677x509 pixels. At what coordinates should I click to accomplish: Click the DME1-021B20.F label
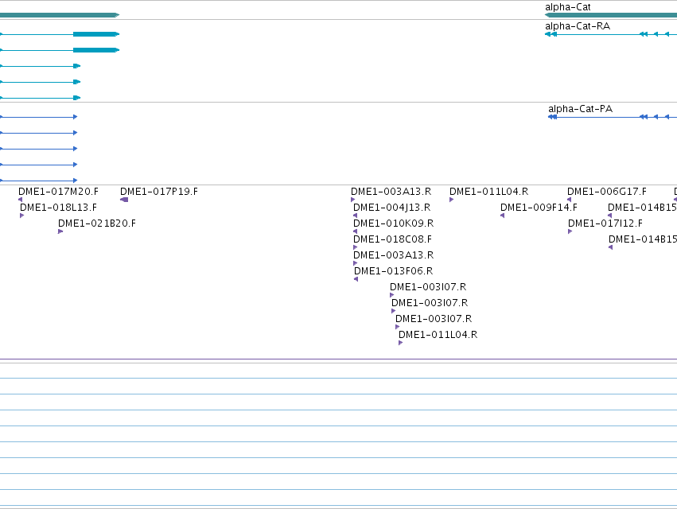pyautogui.click(x=97, y=223)
